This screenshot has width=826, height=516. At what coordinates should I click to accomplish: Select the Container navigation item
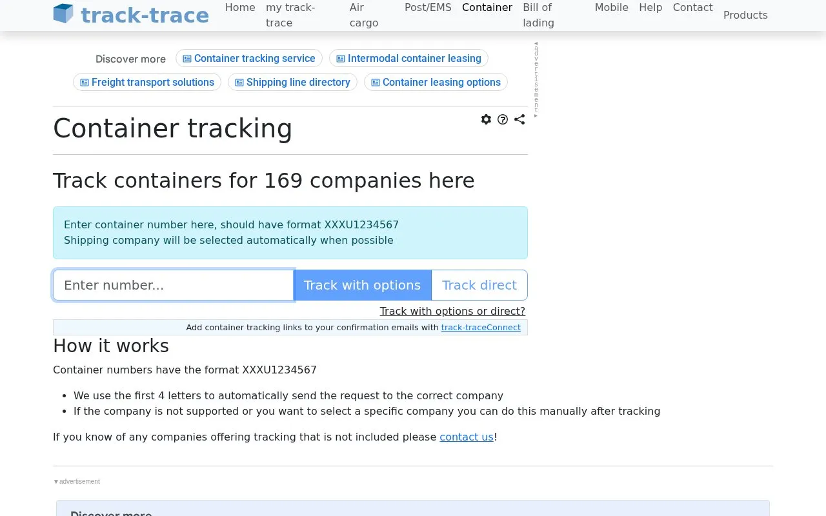click(x=487, y=7)
